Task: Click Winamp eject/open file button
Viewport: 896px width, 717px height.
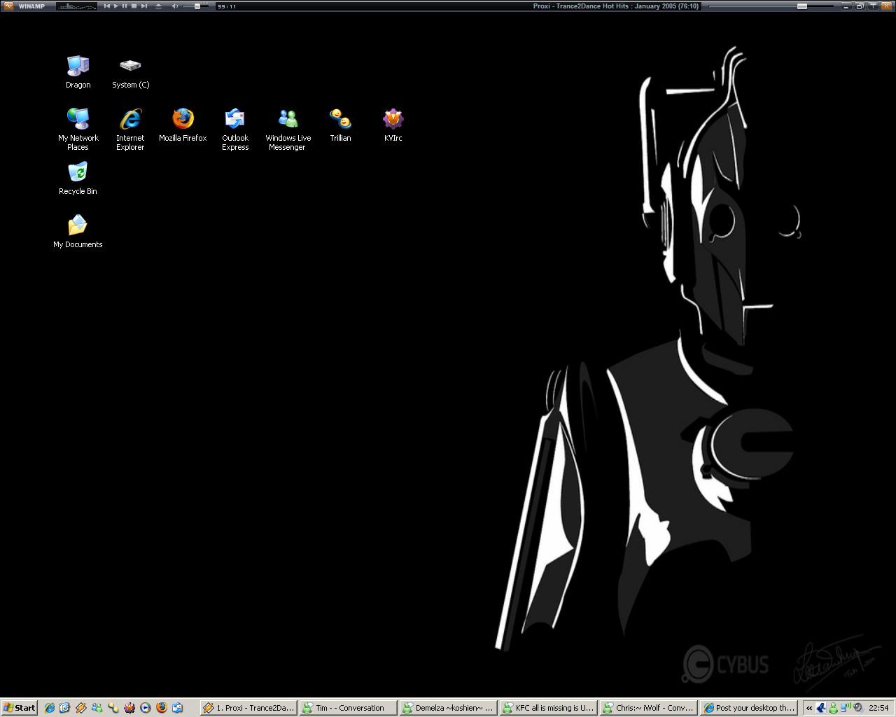Action: pos(158,6)
